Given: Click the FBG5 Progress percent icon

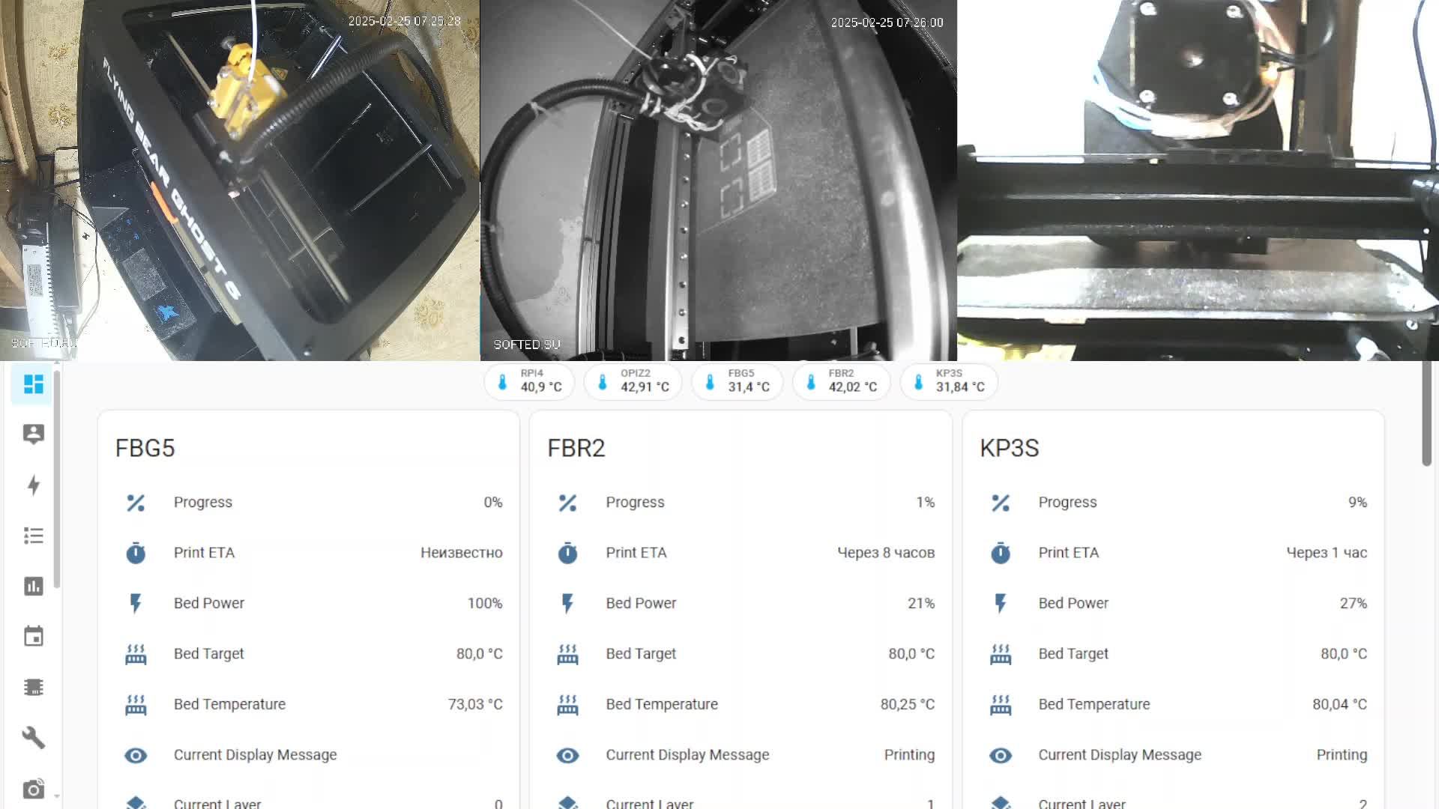Looking at the screenshot, I should [136, 503].
